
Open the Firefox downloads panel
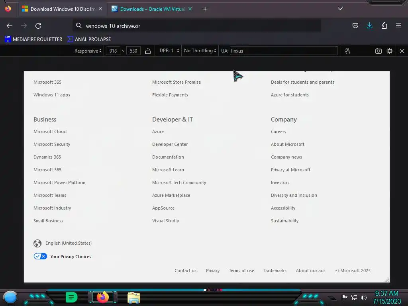tap(369, 25)
